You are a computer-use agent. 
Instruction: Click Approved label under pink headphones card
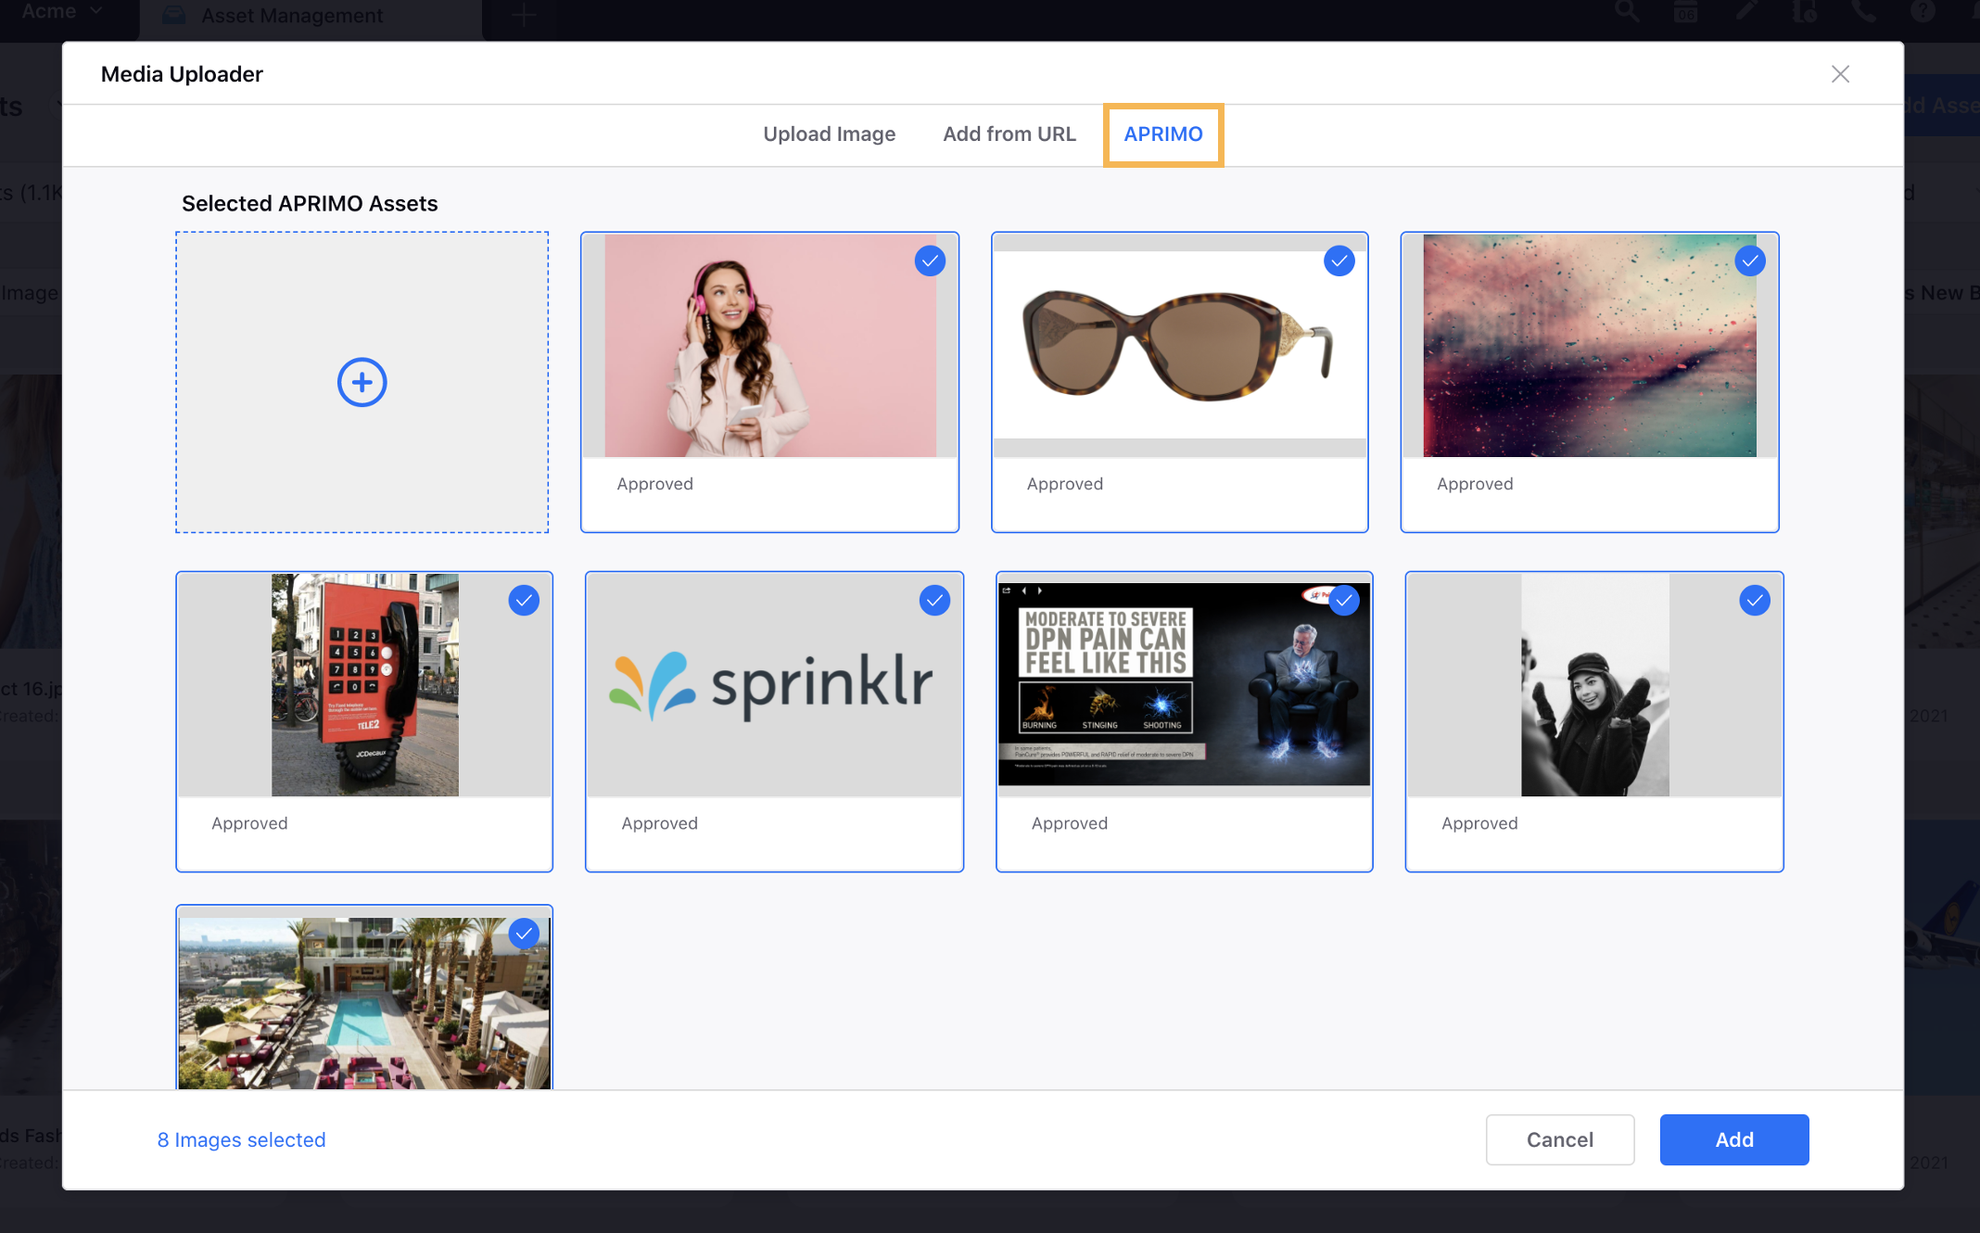point(654,484)
